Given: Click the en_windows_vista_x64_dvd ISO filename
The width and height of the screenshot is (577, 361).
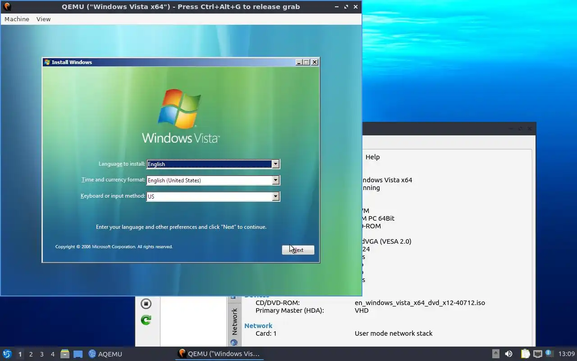Looking at the screenshot, I should (420, 303).
